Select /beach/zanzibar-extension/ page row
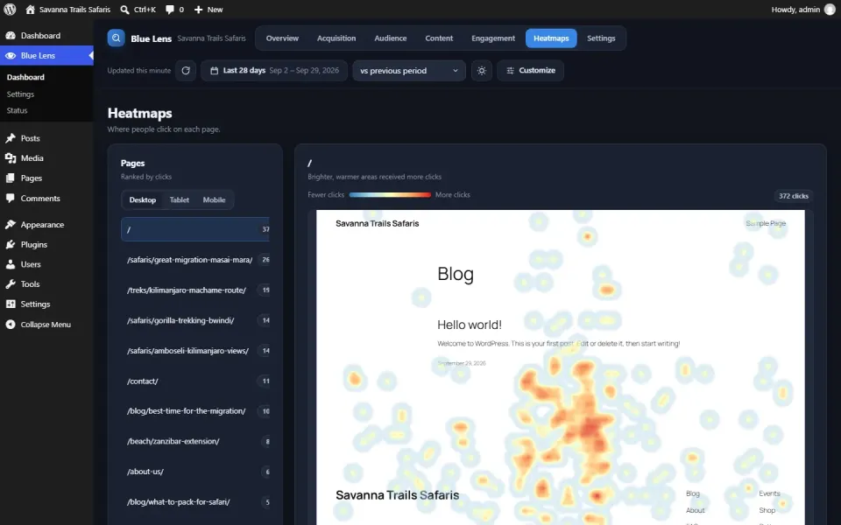The image size is (841, 525). coord(195,441)
